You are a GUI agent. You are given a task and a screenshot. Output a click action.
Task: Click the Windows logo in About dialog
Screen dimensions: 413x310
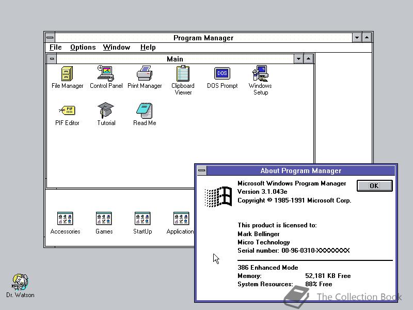218,197
